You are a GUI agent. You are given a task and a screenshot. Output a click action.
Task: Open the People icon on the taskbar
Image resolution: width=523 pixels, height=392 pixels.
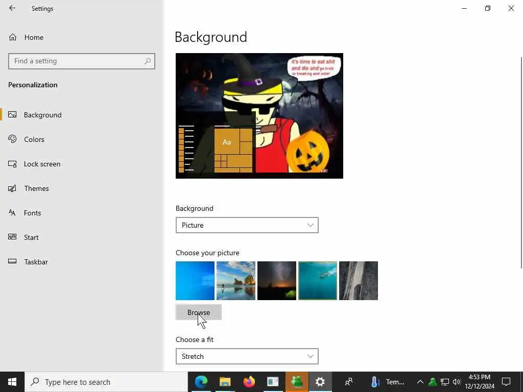click(349, 382)
